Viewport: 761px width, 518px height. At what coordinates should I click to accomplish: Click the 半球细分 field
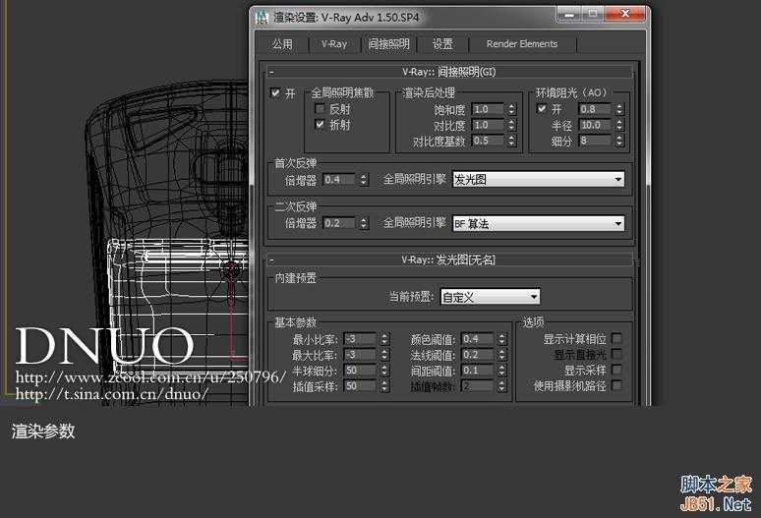click(x=361, y=371)
